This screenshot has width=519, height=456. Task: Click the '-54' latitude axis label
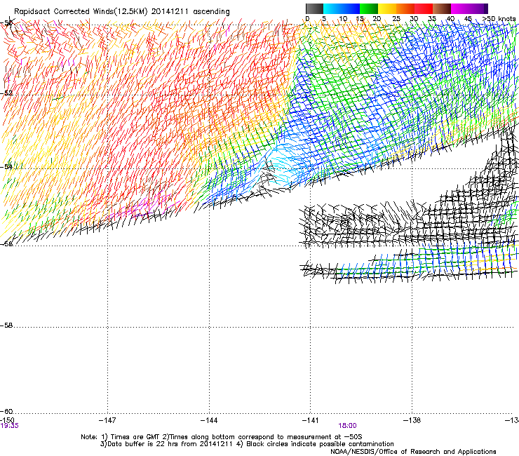coord(6,167)
